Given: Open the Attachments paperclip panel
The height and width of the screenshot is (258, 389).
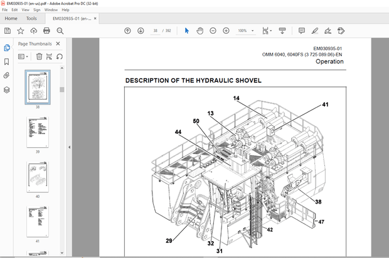Looking at the screenshot, I should coord(7,75).
